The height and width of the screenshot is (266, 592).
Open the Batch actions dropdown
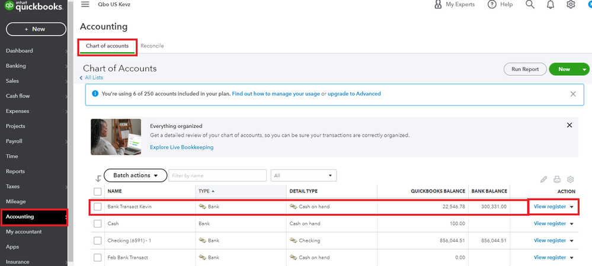[x=135, y=175]
